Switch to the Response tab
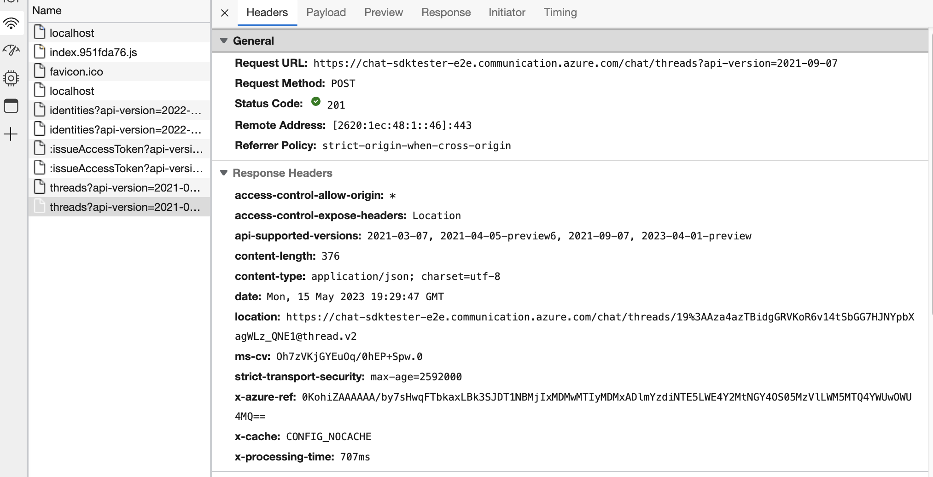This screenshot has width=933, height=477. 445,12
